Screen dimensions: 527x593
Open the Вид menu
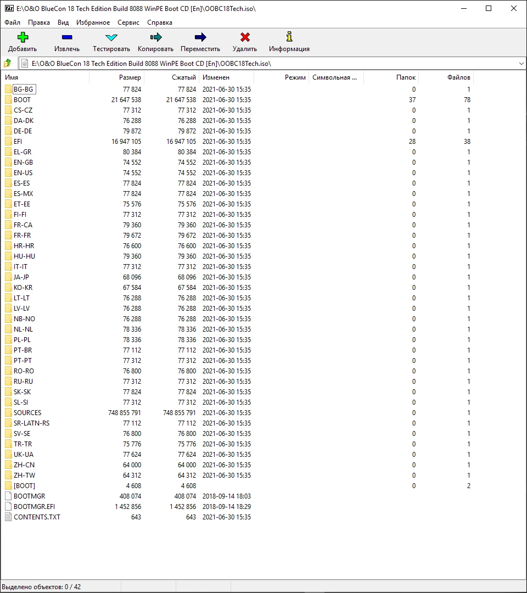tap(63, 23)
